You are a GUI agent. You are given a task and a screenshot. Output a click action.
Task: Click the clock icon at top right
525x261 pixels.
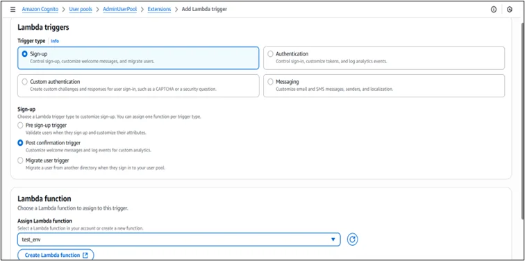point(510,10)
